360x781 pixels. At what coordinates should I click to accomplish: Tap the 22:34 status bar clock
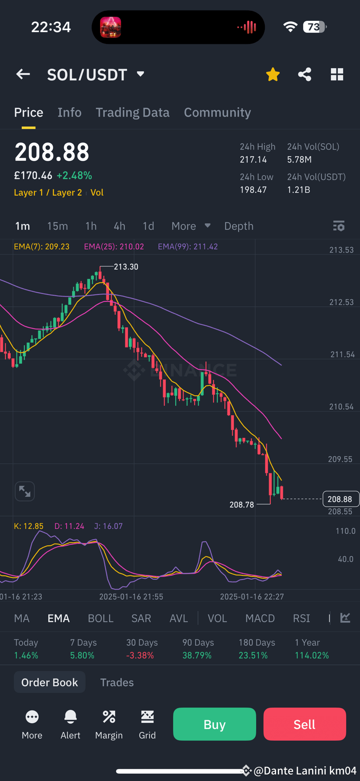click(x=51, y=27)
